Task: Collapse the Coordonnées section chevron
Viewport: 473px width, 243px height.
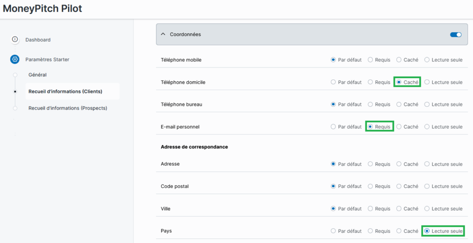Action: pyautogui.click(x=163, y=34)
